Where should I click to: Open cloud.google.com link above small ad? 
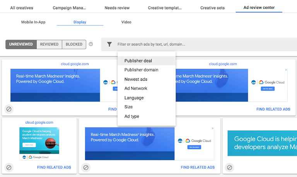(39, 123)
